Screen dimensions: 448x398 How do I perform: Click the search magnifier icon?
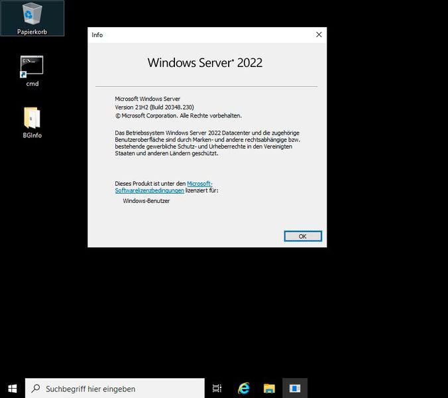pyautogui.click(x=36, y=388)
